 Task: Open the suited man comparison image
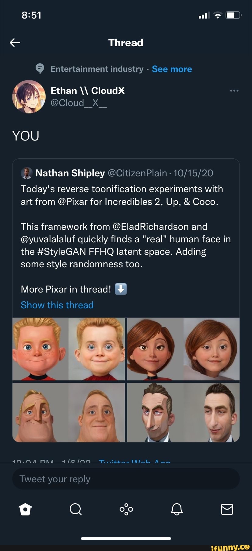[x=183, y=412]
